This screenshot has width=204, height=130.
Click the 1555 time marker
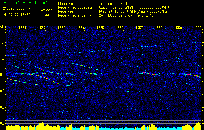[101, 28]
